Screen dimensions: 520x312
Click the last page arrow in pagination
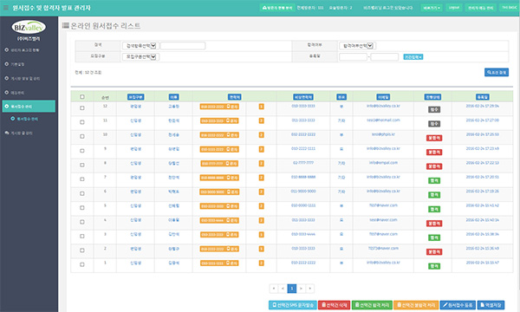click(x=310, y=289)
